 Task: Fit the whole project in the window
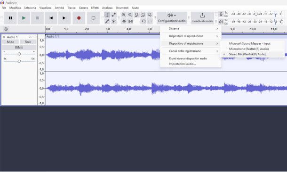(143, 15)
